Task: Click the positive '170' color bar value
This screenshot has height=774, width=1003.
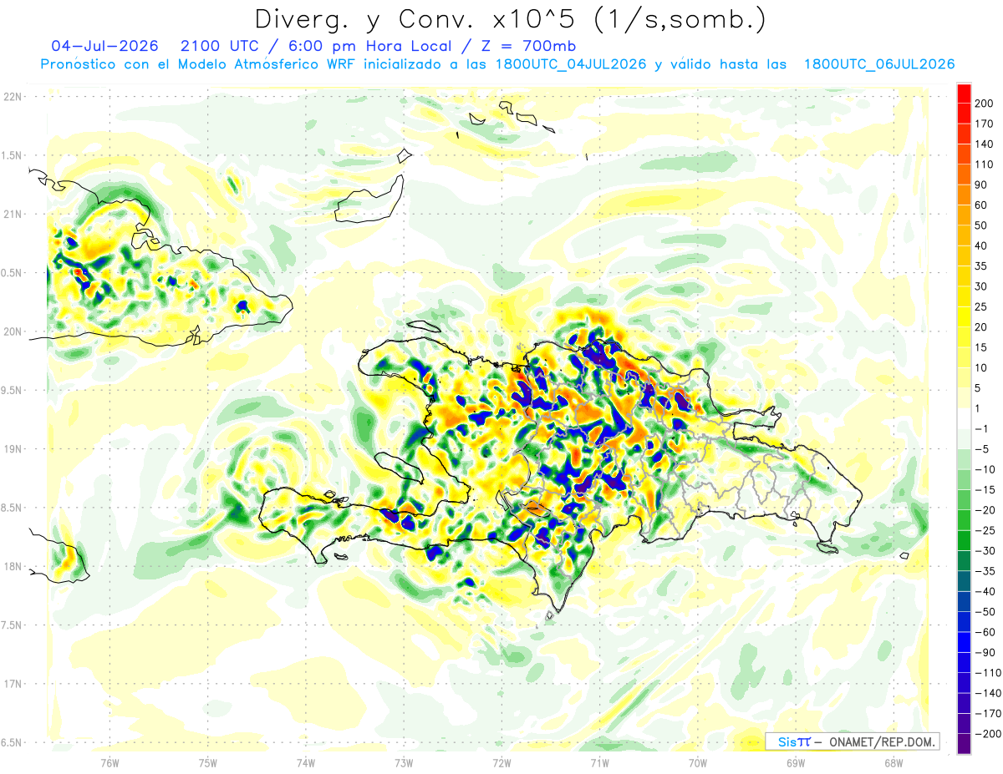Action: [x=984, y=124]
